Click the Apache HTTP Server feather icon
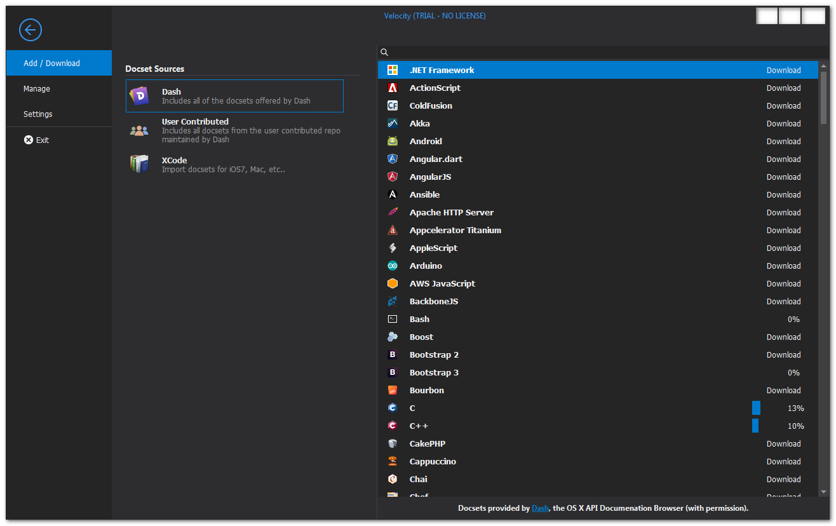Viewport: 836px width, 526px height. [393, 212]
